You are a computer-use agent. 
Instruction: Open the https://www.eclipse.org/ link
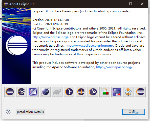[x=51, y=37]
